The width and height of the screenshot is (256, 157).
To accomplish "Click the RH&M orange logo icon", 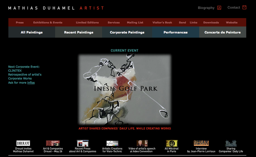I will [201, 143].
